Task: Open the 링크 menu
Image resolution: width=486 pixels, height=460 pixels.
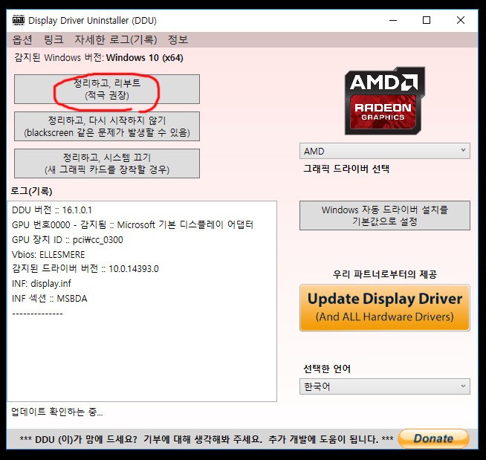Action: coord(54,39)
